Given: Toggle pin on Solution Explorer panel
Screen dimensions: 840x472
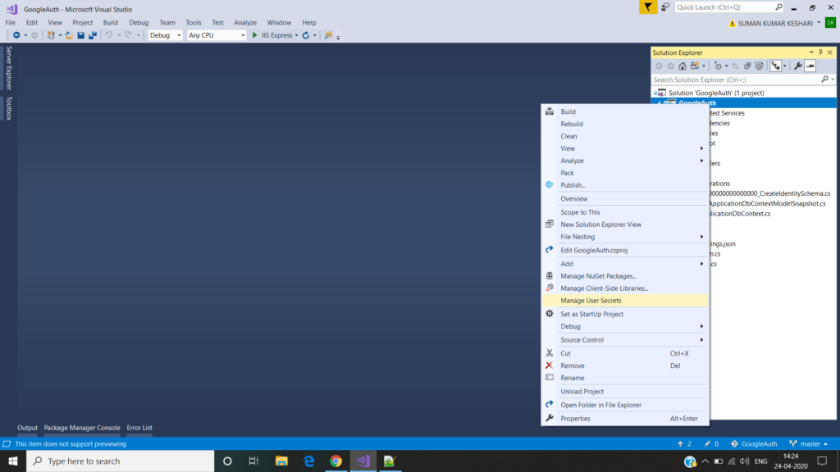Looking at the screenshot, I should click(820, 52).
